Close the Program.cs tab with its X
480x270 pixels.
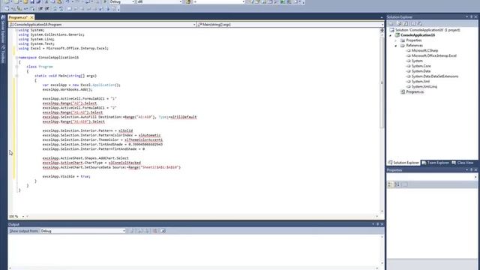pos(31,17)
